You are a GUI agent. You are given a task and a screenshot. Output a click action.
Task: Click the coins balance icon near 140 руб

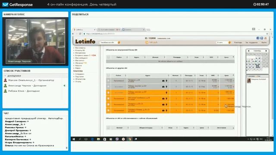[x=147, y=42]
